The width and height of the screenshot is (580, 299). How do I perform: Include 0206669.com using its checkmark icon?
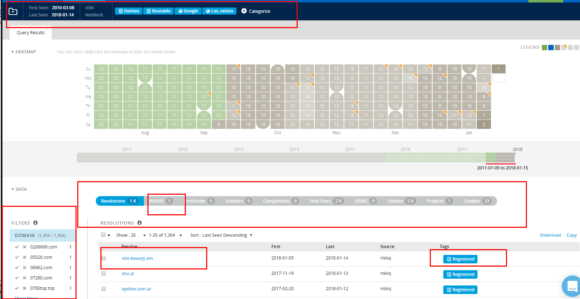[17, 247]
